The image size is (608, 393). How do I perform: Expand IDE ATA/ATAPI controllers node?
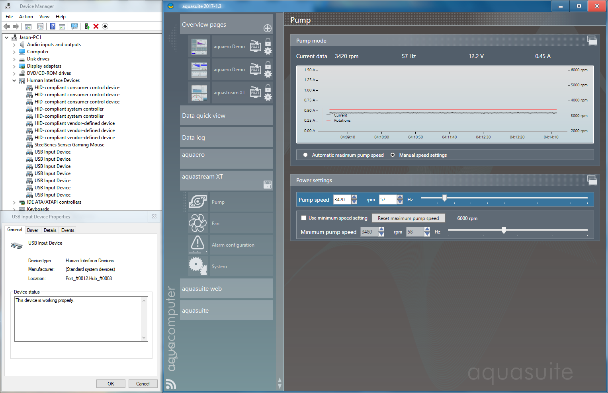pos(14,202)
